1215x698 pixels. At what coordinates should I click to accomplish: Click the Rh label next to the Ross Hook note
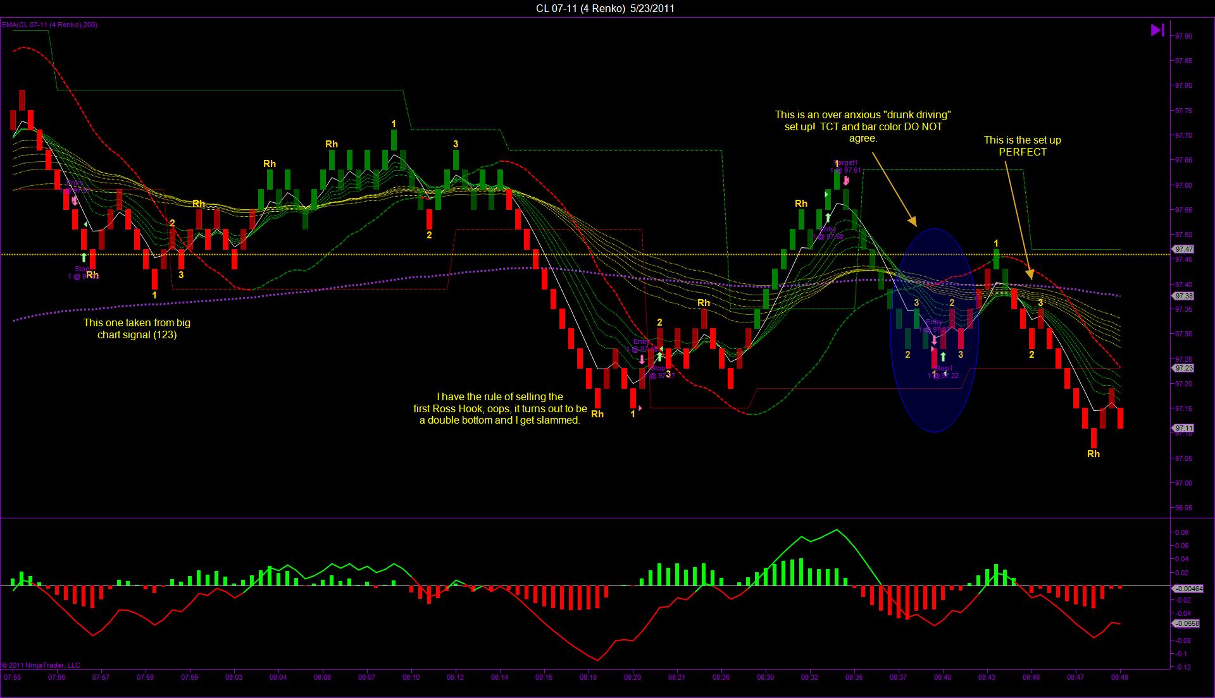click(597, 414)
